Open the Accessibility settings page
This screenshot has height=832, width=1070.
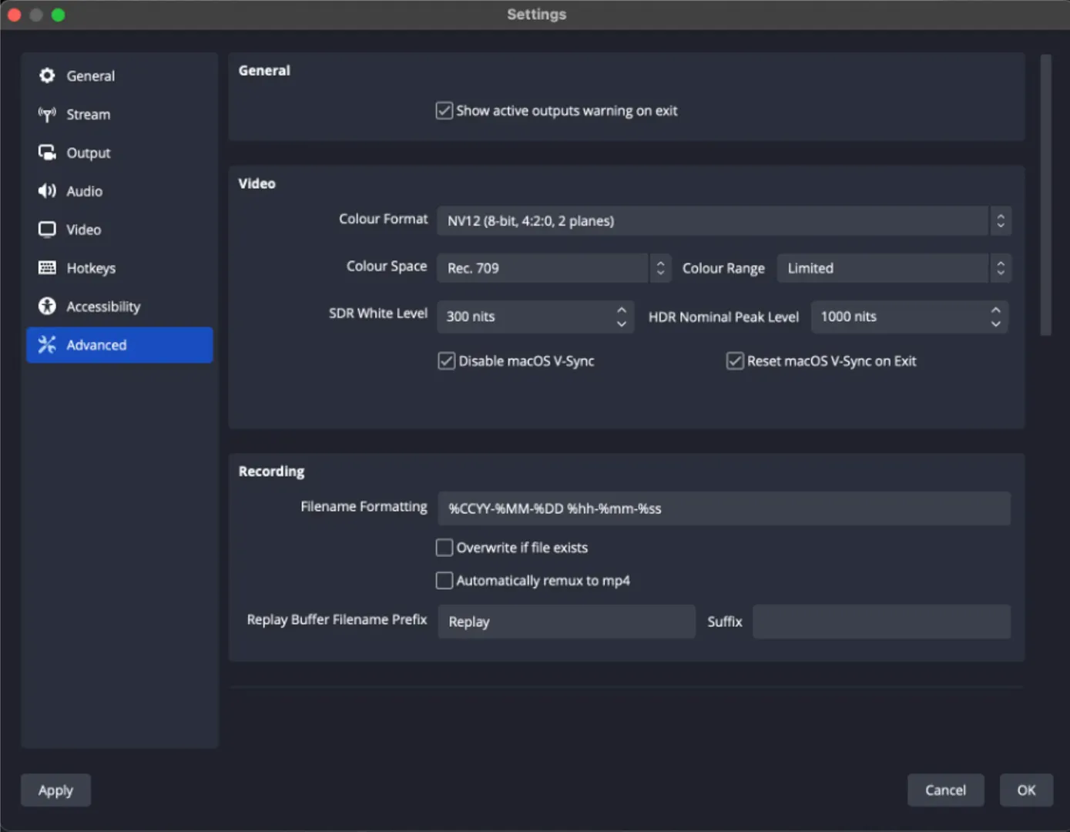coord(119,307)
